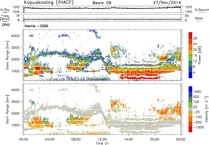Click the 'N.Search' legend label
Image resolution: width=209 pixels, height=145 pixels.
202,10
